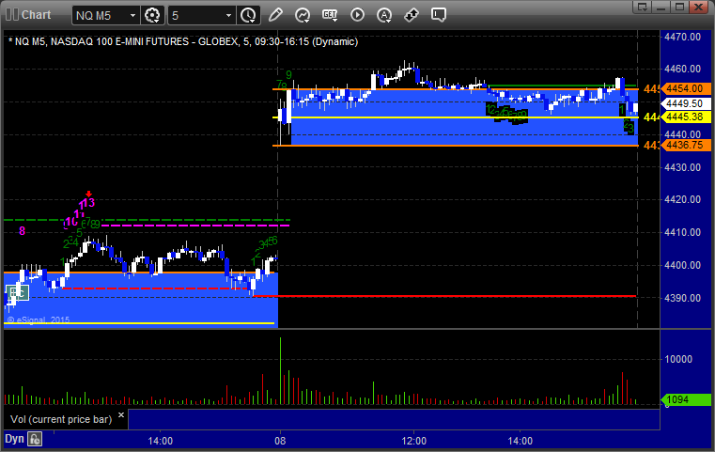Viewport: 715px width, 452px height.
Task: Click the magenta 13 count marker
Action: (88, 203)
